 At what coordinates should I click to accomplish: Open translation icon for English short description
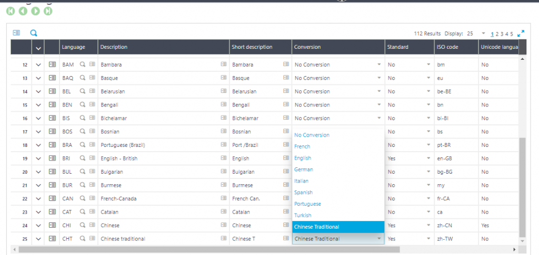tap(286, 158)
